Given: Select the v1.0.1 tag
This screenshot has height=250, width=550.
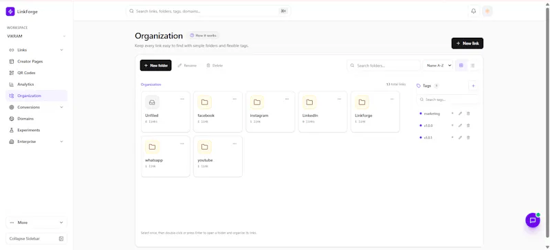Looking at the screenshot, I should [x=428, y=137].
